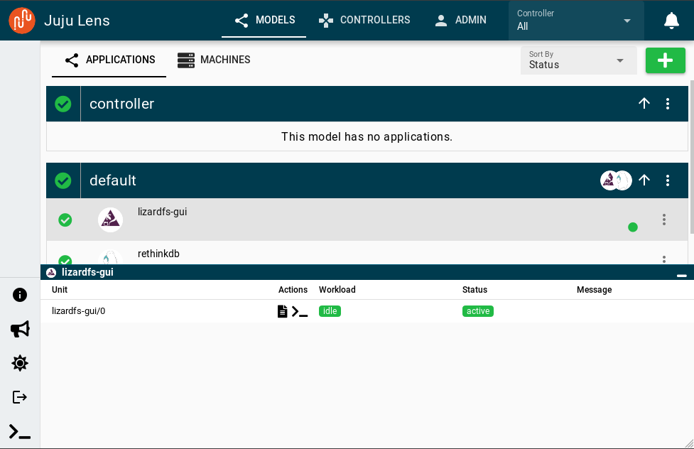The height and width of the screenshot is (449, 694).
Task: Click the green add model plus button
Action: click(665, 60)
